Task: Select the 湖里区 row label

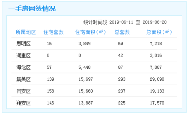Action: point(24,56)
